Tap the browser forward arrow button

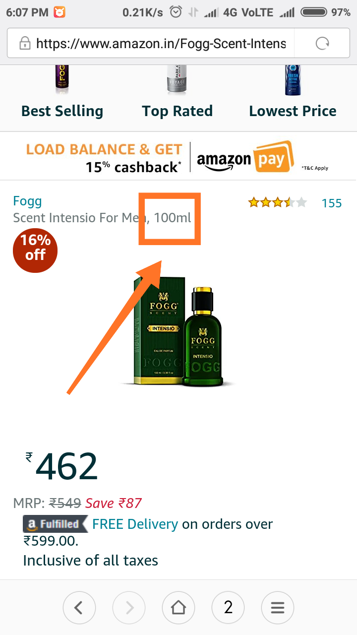click(x=128, y=607)
